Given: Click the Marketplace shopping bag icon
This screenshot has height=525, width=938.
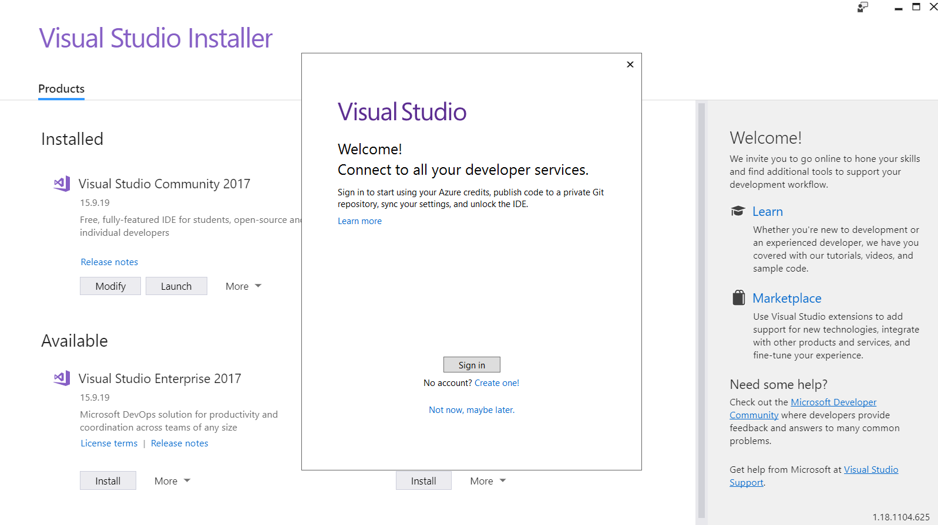Looking at the screenshot, I should (x=738, y=298).
